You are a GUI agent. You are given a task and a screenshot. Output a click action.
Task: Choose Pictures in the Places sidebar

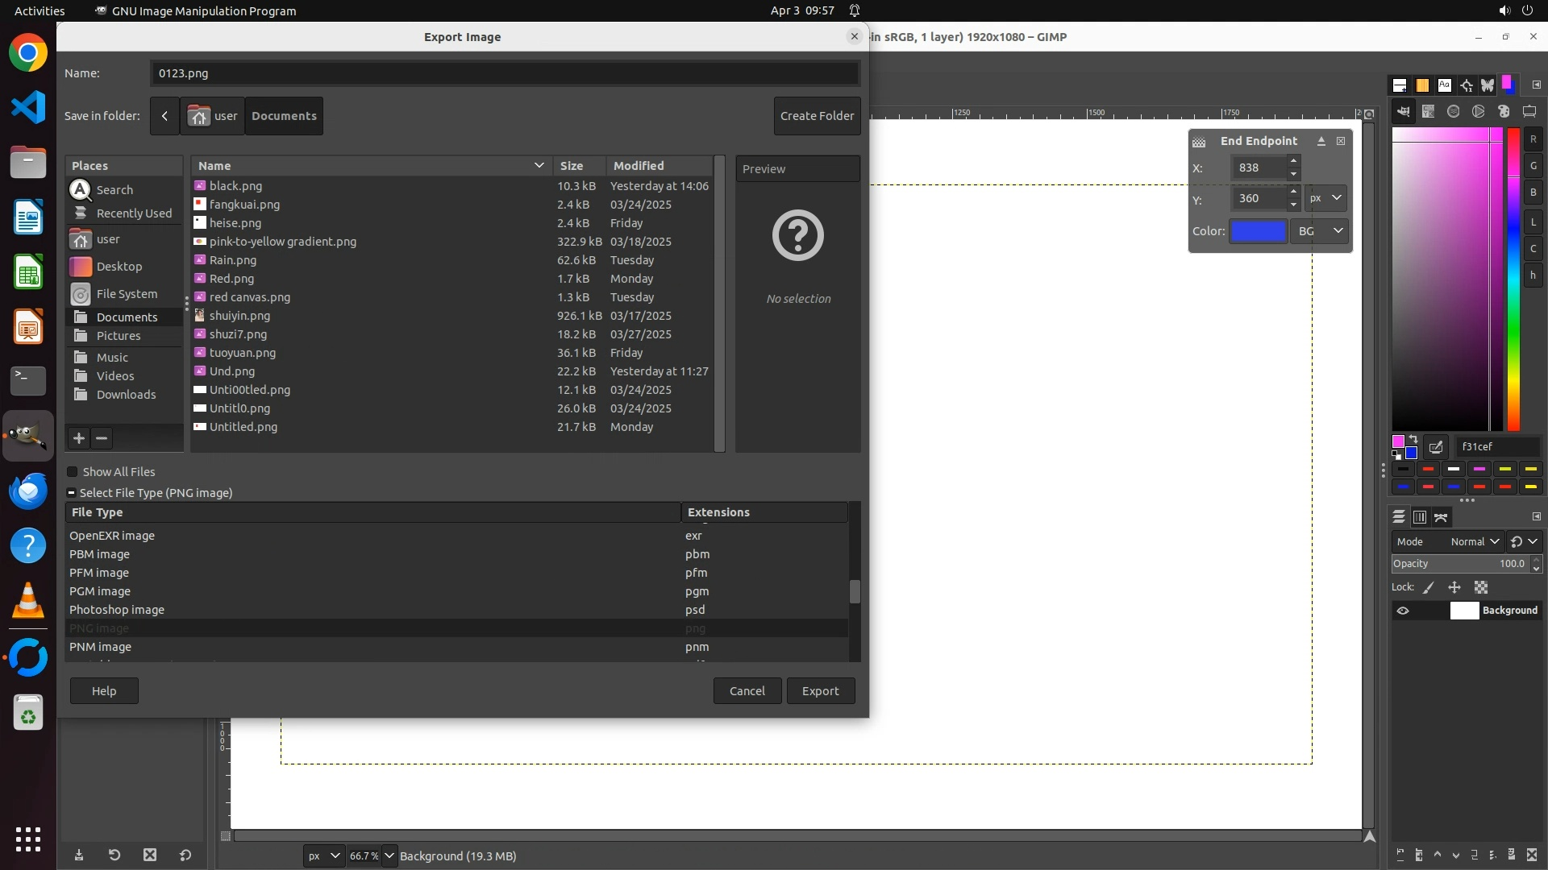pyautogui.click(x=118, y=336)
